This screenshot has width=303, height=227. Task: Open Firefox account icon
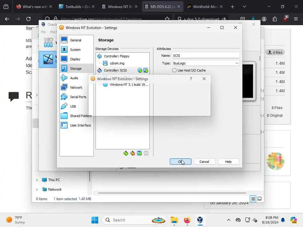[264, 19]
